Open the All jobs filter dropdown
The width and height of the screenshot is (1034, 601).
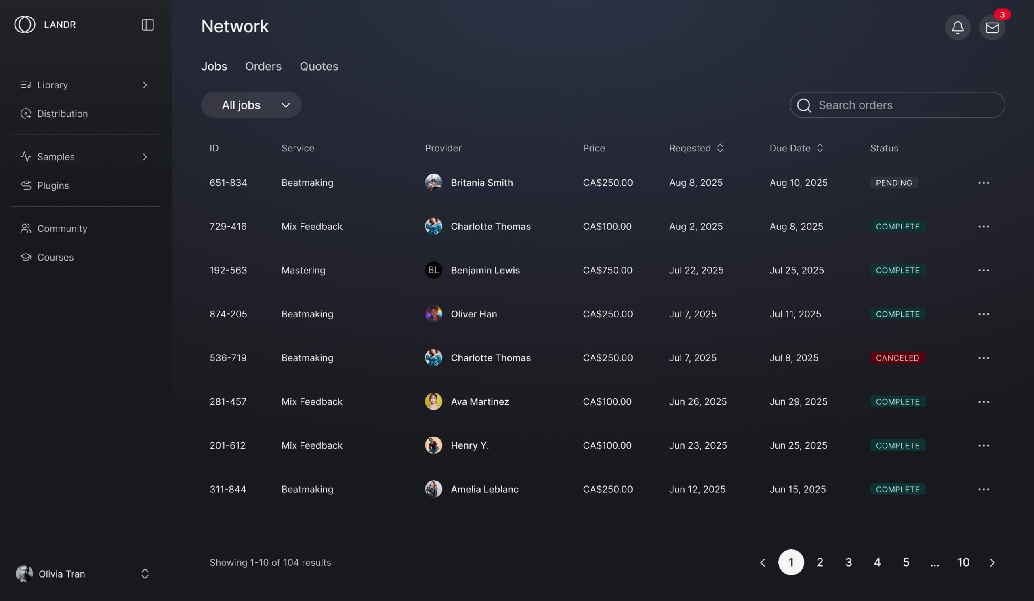[x=251, y=105]
